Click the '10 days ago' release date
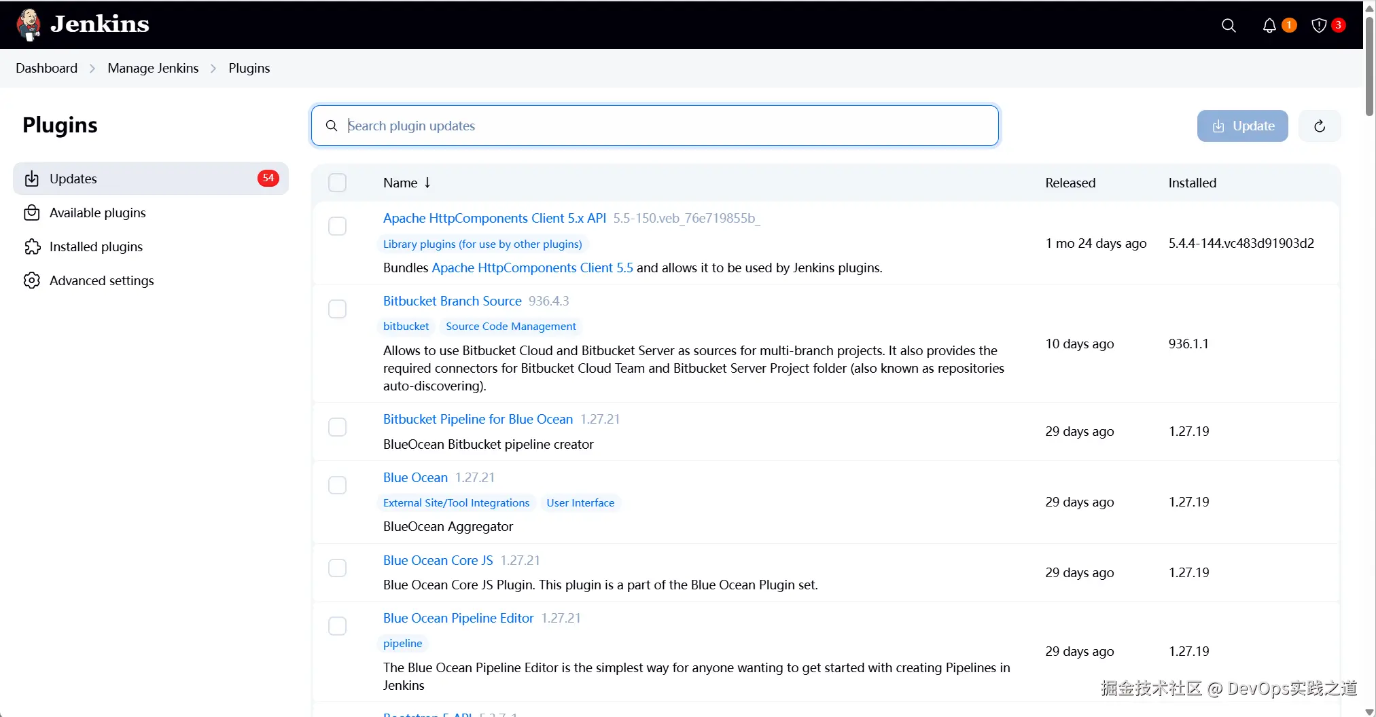Viewport: 1376px width, 717px height. (1080, 344)
